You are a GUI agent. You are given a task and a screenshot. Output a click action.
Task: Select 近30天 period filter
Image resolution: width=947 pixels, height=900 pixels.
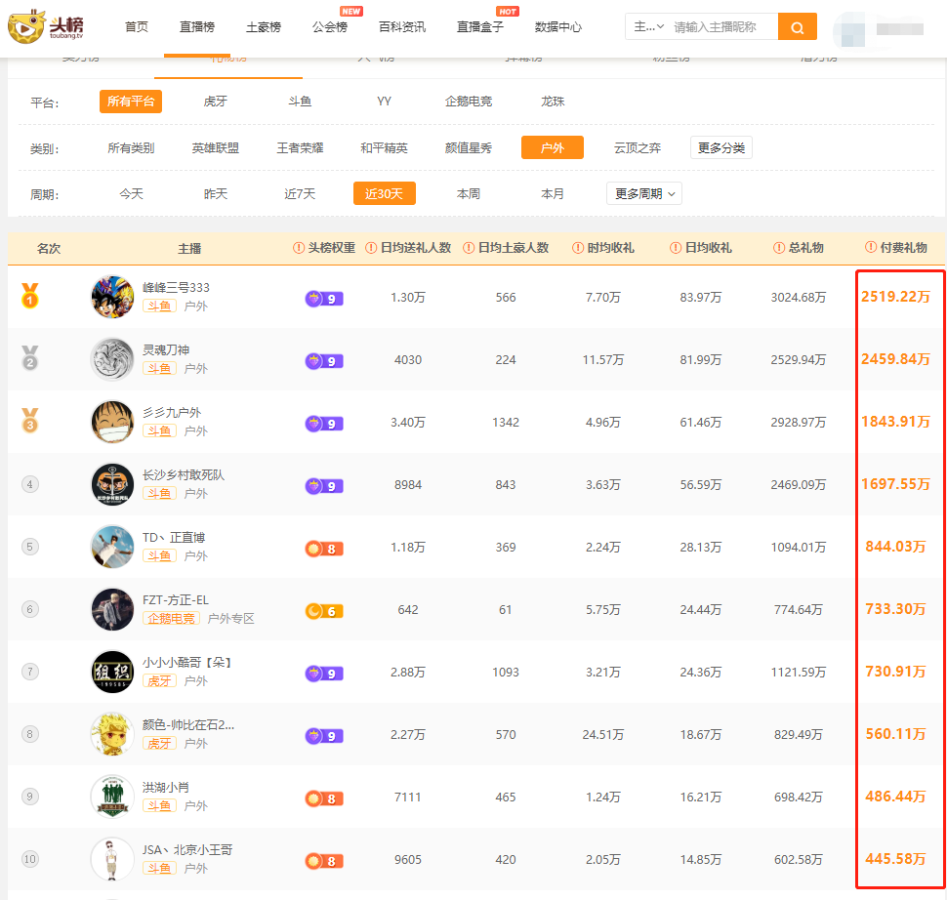coord(384,194)
